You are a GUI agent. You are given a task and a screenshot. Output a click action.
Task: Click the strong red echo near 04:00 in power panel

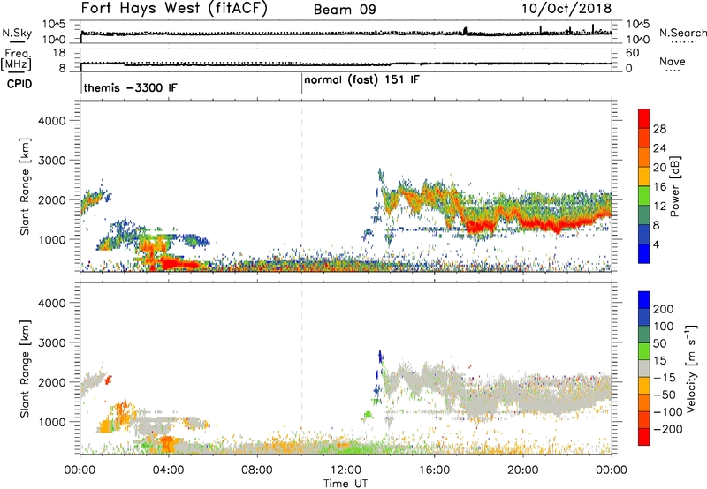(x=179, y=263)
